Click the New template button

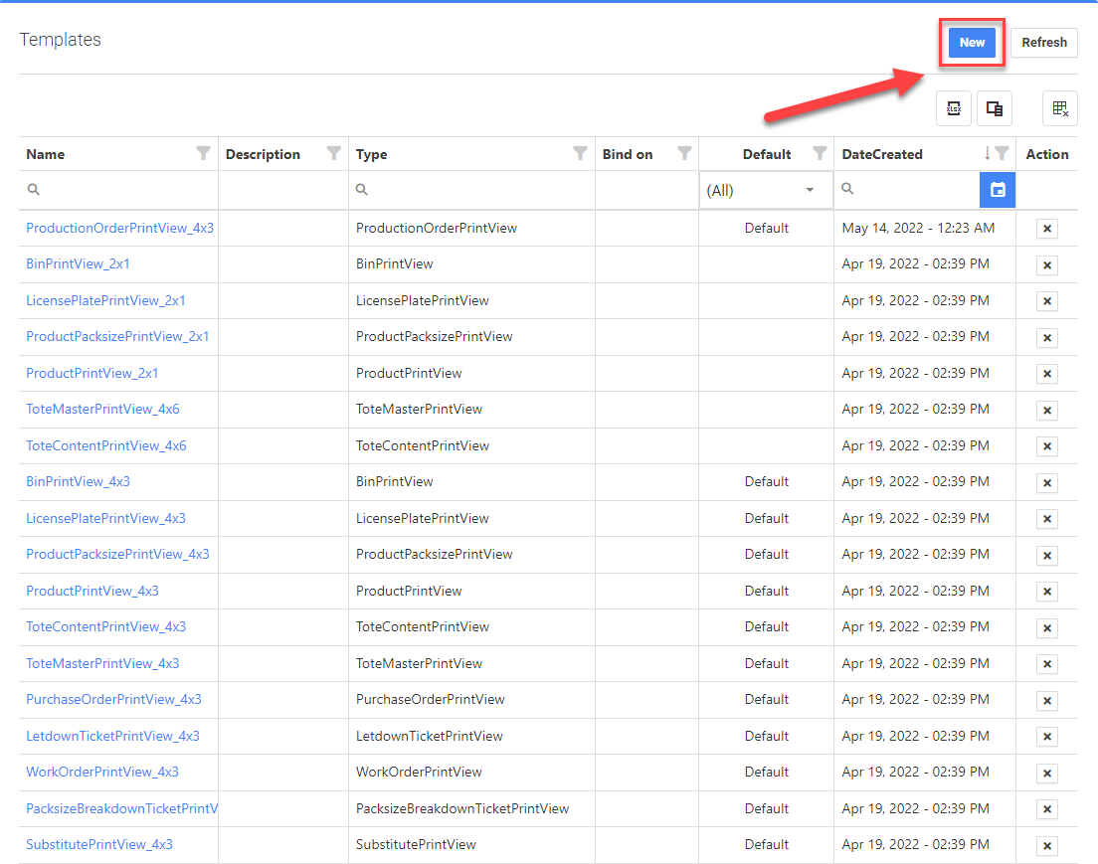(971, 43)
